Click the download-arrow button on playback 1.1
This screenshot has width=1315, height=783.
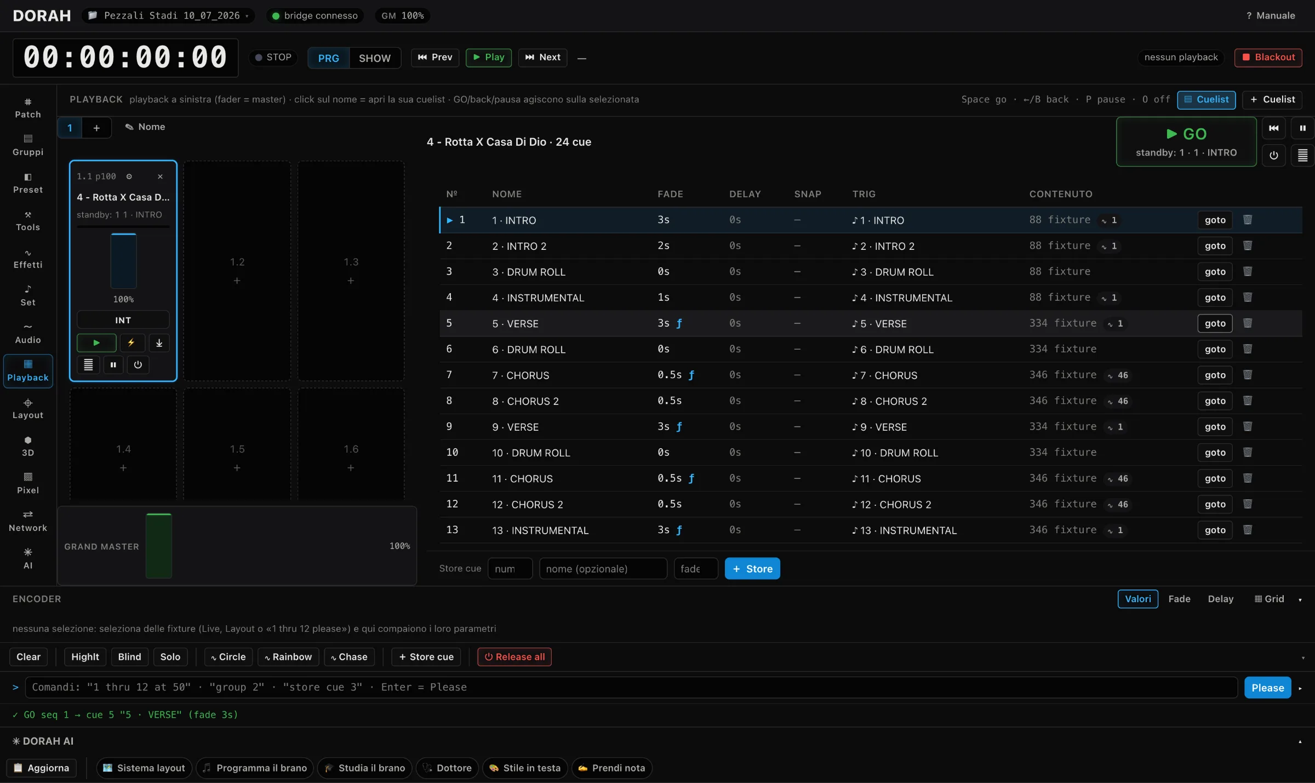(159, 343)
